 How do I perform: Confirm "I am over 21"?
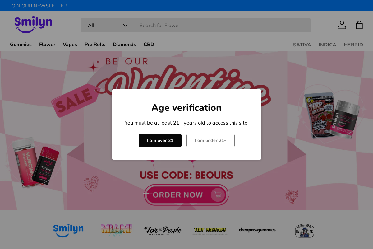point(160,140)
